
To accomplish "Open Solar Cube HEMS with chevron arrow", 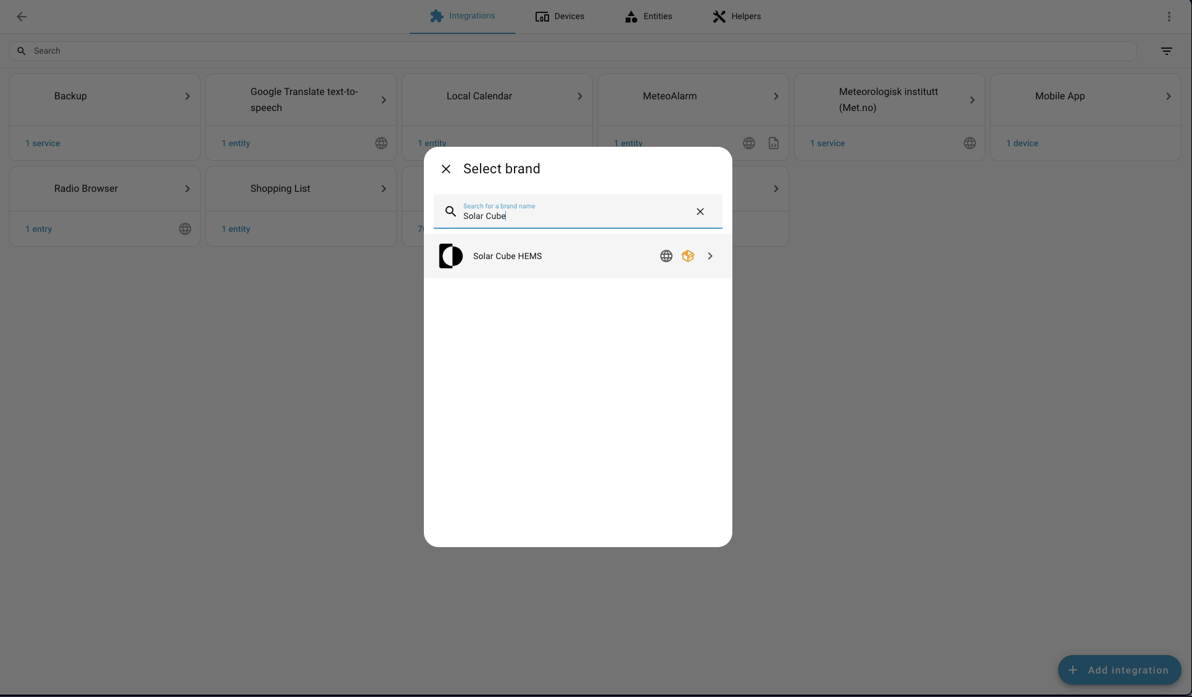I will 710,256.
